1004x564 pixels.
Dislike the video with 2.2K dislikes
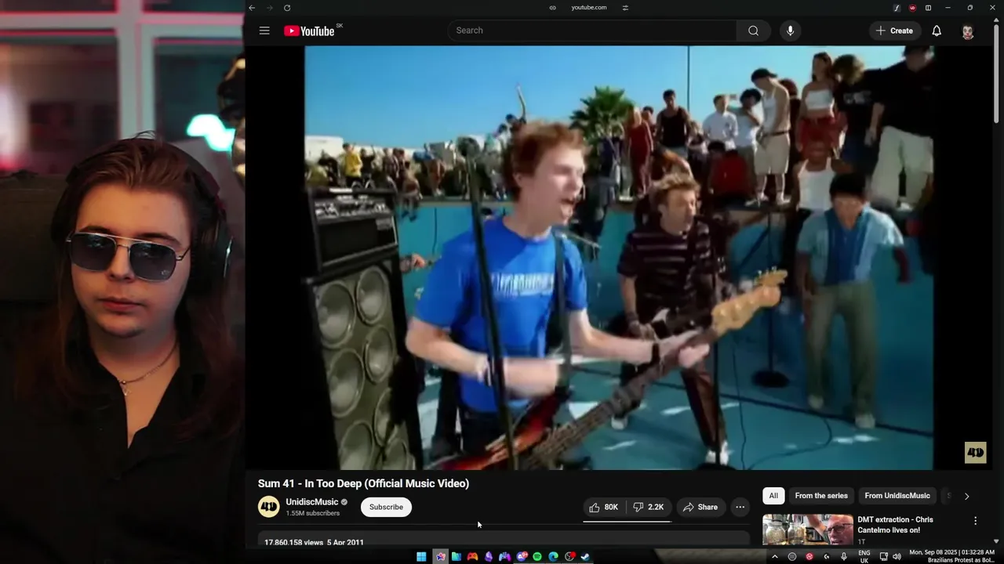pyautogui.click(x=649, y=507)
